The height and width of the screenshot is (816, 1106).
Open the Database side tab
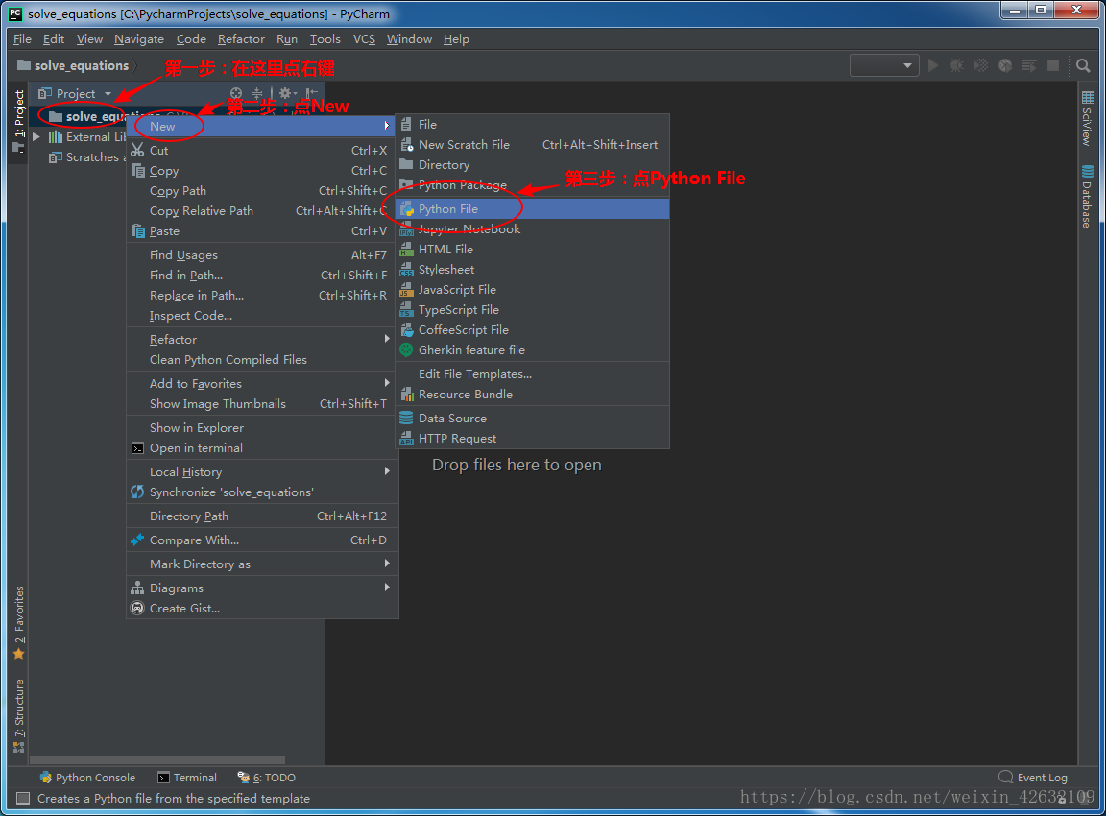pyautogui.click(x=1088, y=197)
